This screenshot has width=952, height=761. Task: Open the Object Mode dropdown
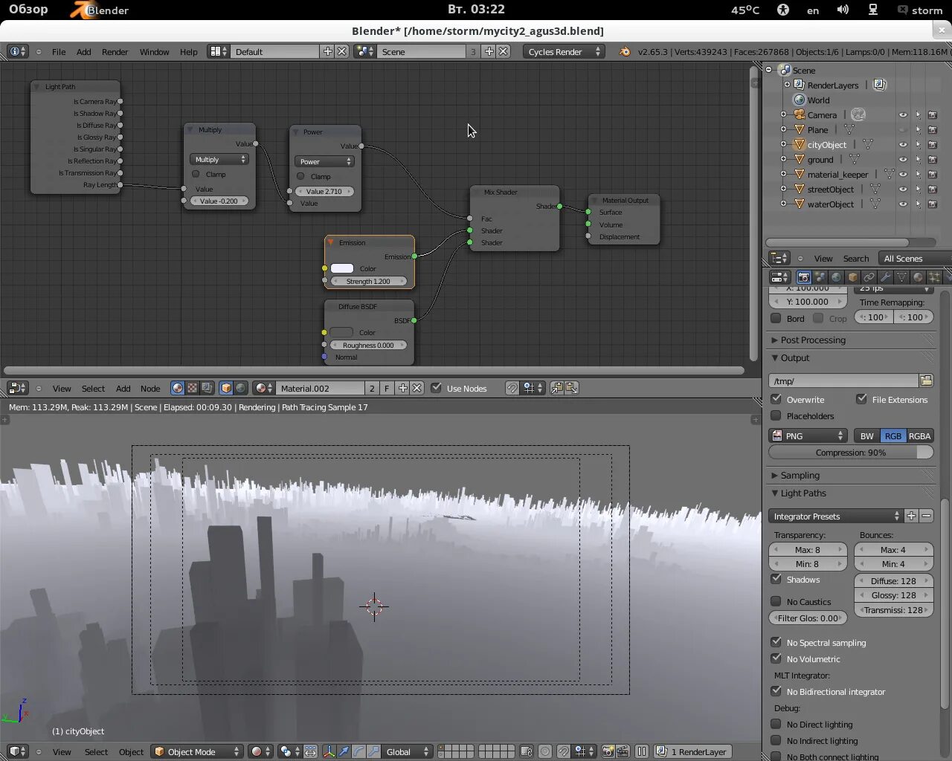click(x=198, y=751)
